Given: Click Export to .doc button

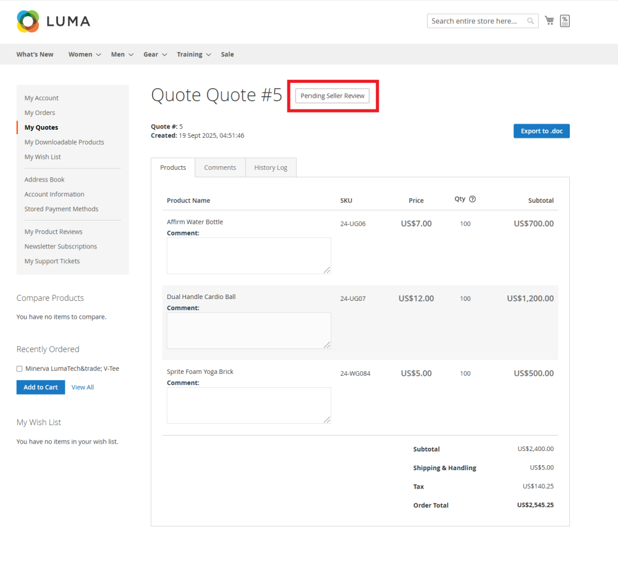Looking at the screenshot, I should [x=541, y=131].
